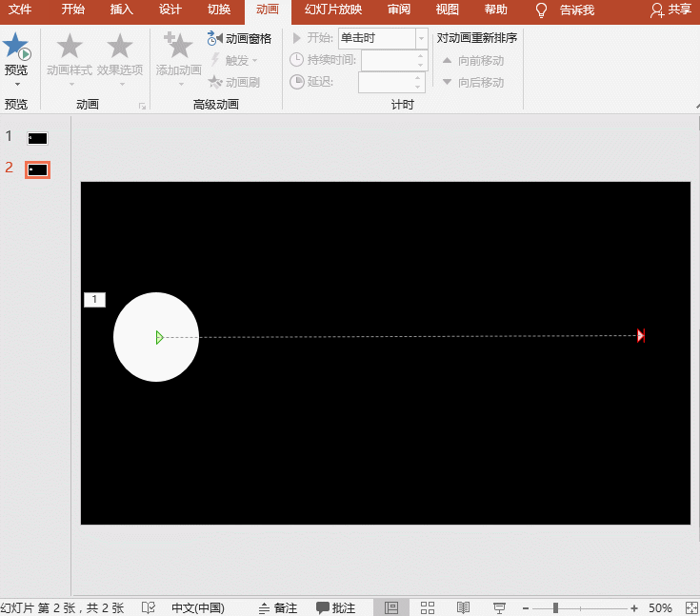Click the green motion path start marker
Image resolution: width=700 pixels, height=616 pixels.
pyautogui.click(x=159, y=337)
